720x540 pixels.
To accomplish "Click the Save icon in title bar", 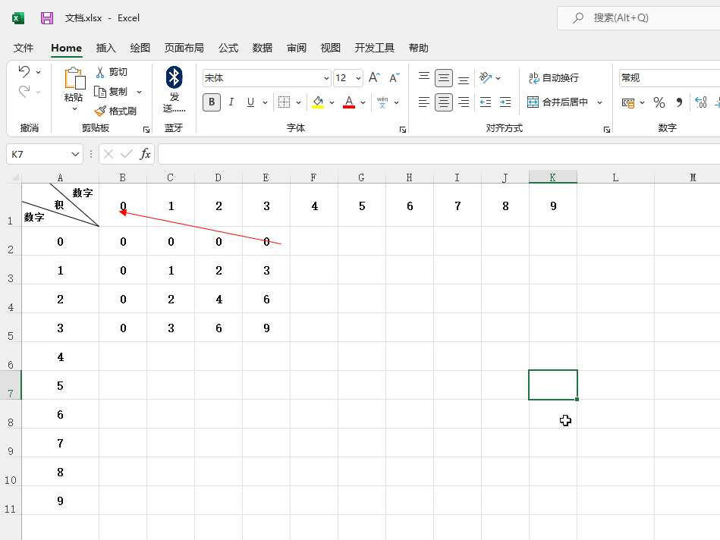I will (47, 18).
